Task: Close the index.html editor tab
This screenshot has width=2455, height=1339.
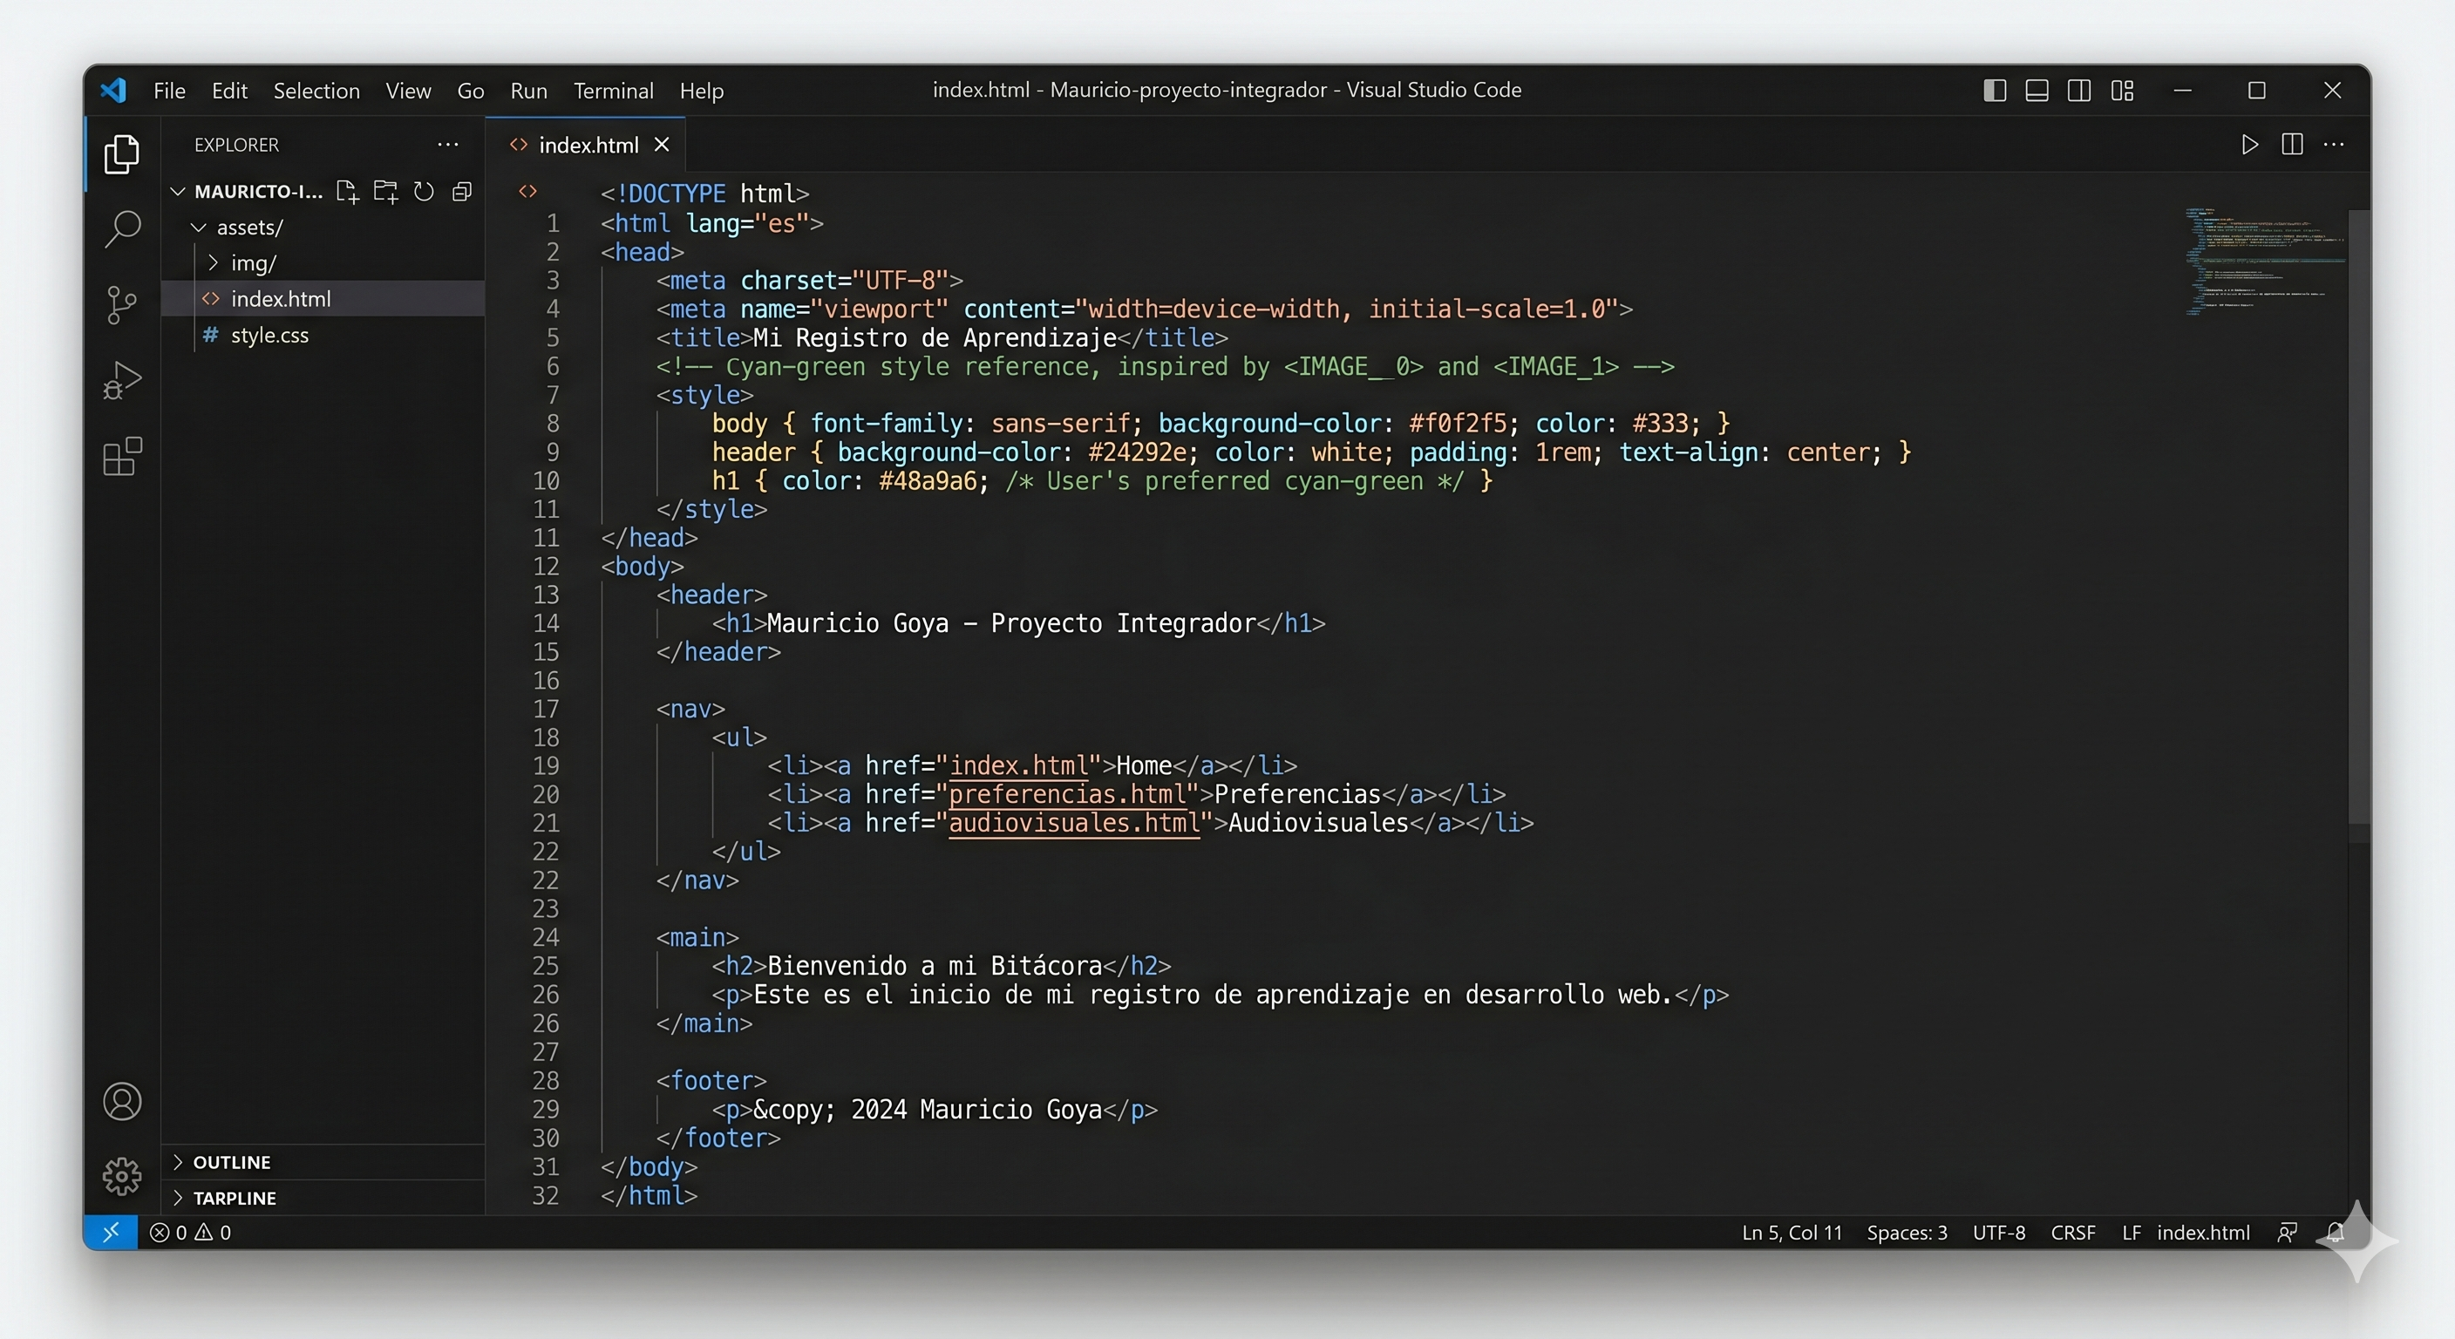Action: click(662, 145)
